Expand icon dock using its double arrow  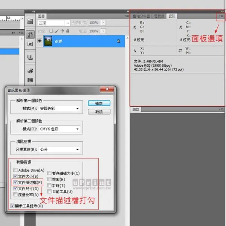tap(34, 11)
